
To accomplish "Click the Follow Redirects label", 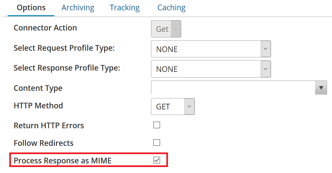I will pyautogui.click(x=43, y=143).
